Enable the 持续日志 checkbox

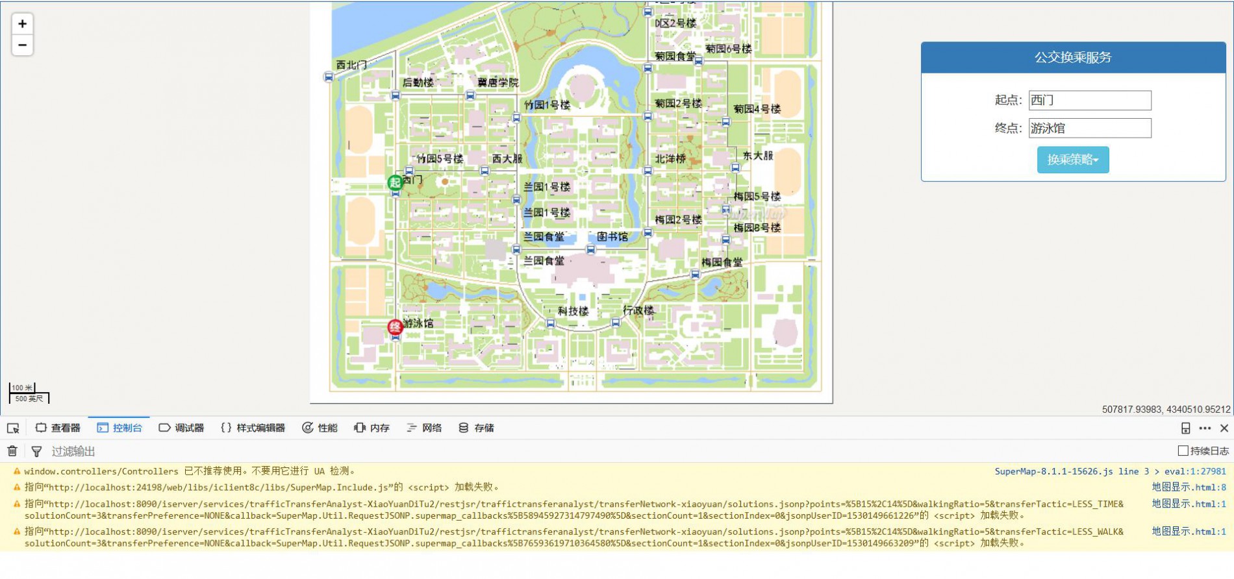pyautogui.click(x=1183, y=451)
